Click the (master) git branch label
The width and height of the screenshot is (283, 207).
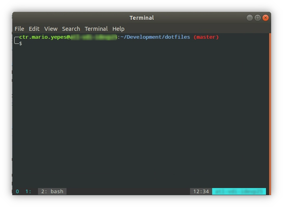click(206, 37)
